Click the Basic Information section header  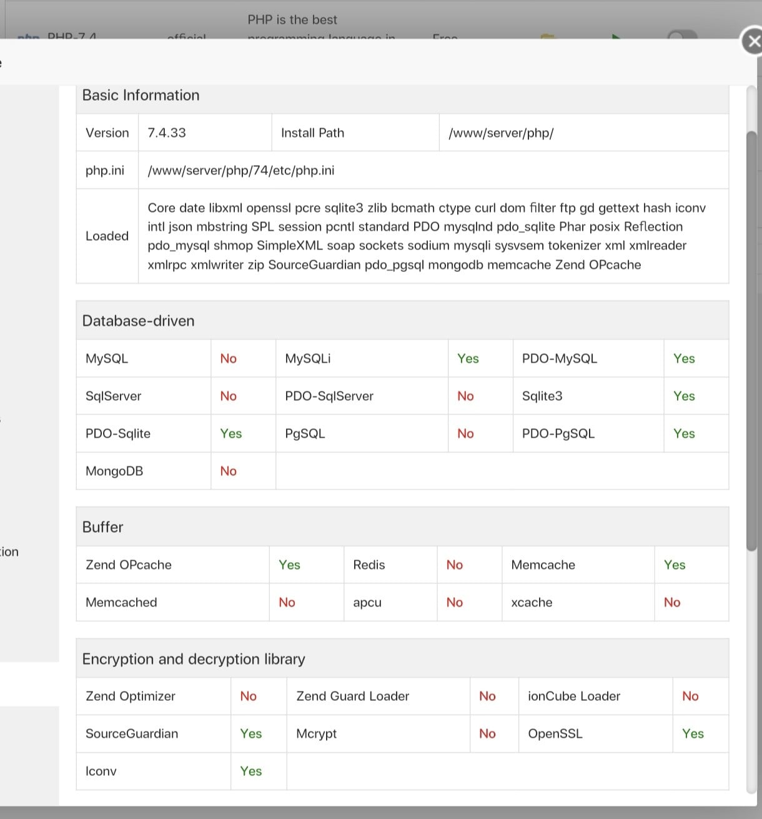point(141,95)
